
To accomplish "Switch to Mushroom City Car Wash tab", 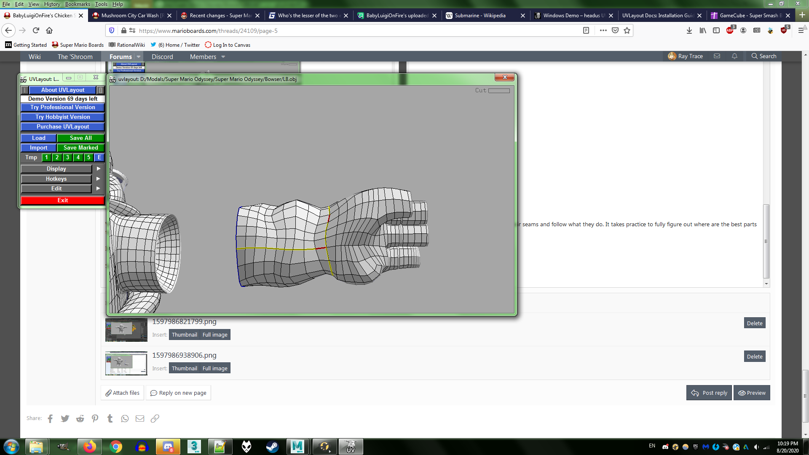I will point(132,16).
